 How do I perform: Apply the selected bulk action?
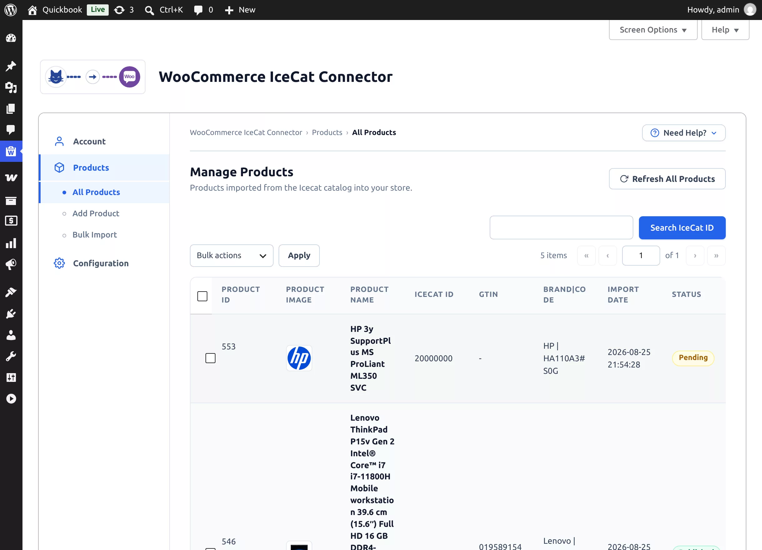[299, 256]
